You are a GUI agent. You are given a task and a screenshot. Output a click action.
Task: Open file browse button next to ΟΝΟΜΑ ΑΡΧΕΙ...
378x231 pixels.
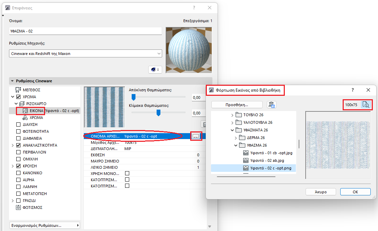coord(196,136)
